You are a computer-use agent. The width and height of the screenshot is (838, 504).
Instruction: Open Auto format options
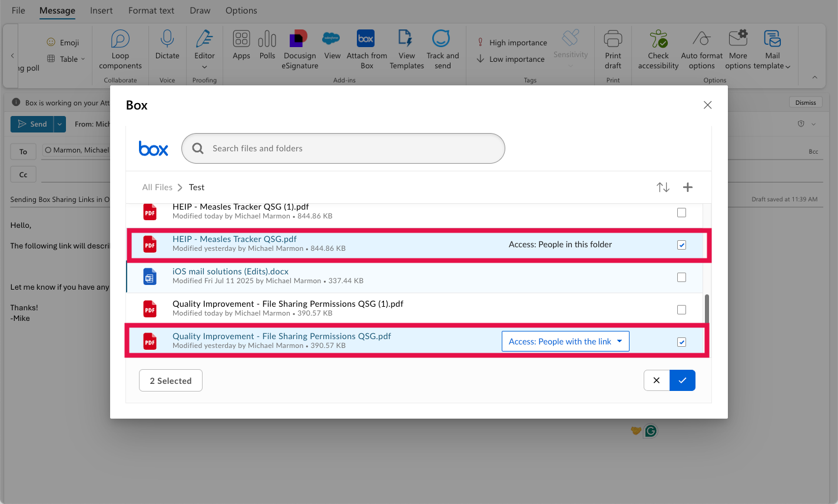[702, 50]
